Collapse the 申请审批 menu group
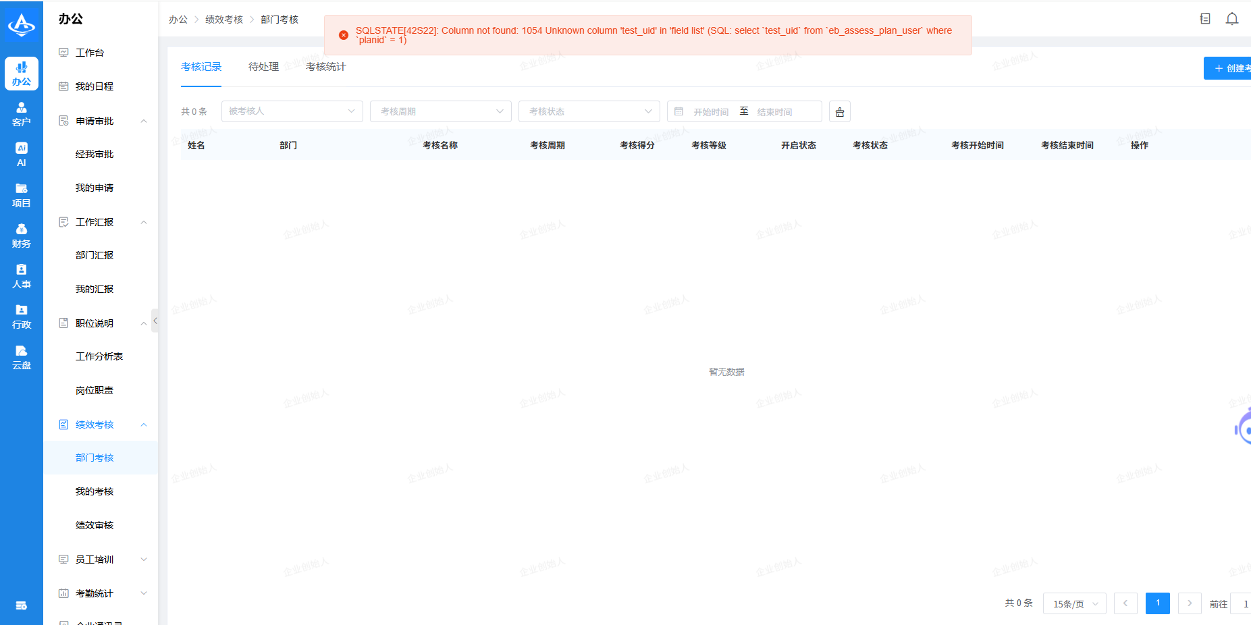Viewport: 1251px width, 625px height. pyautogui.click(x=143, y=121)
